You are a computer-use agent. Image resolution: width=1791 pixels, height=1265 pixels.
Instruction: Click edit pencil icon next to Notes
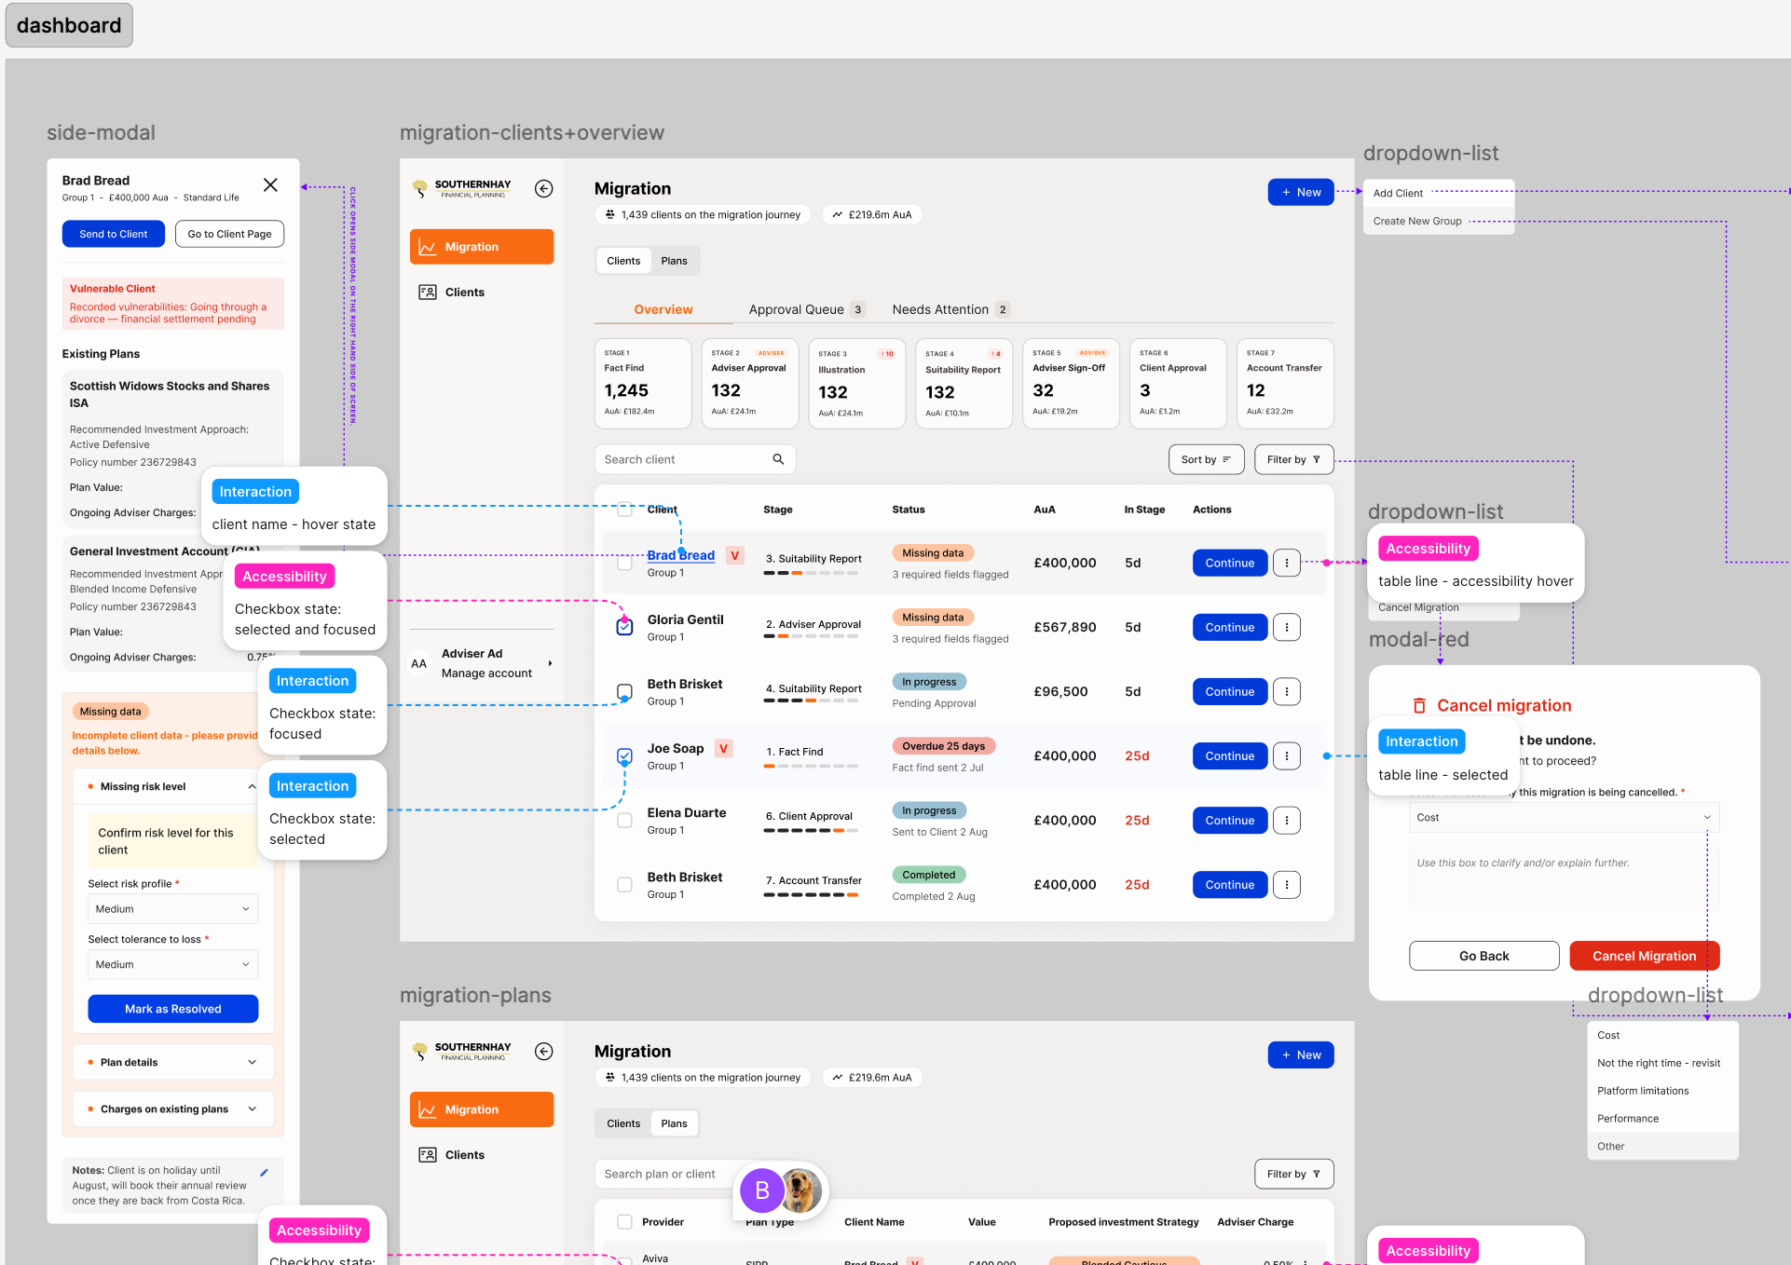pyautogui.click(x=264, y=1172)
